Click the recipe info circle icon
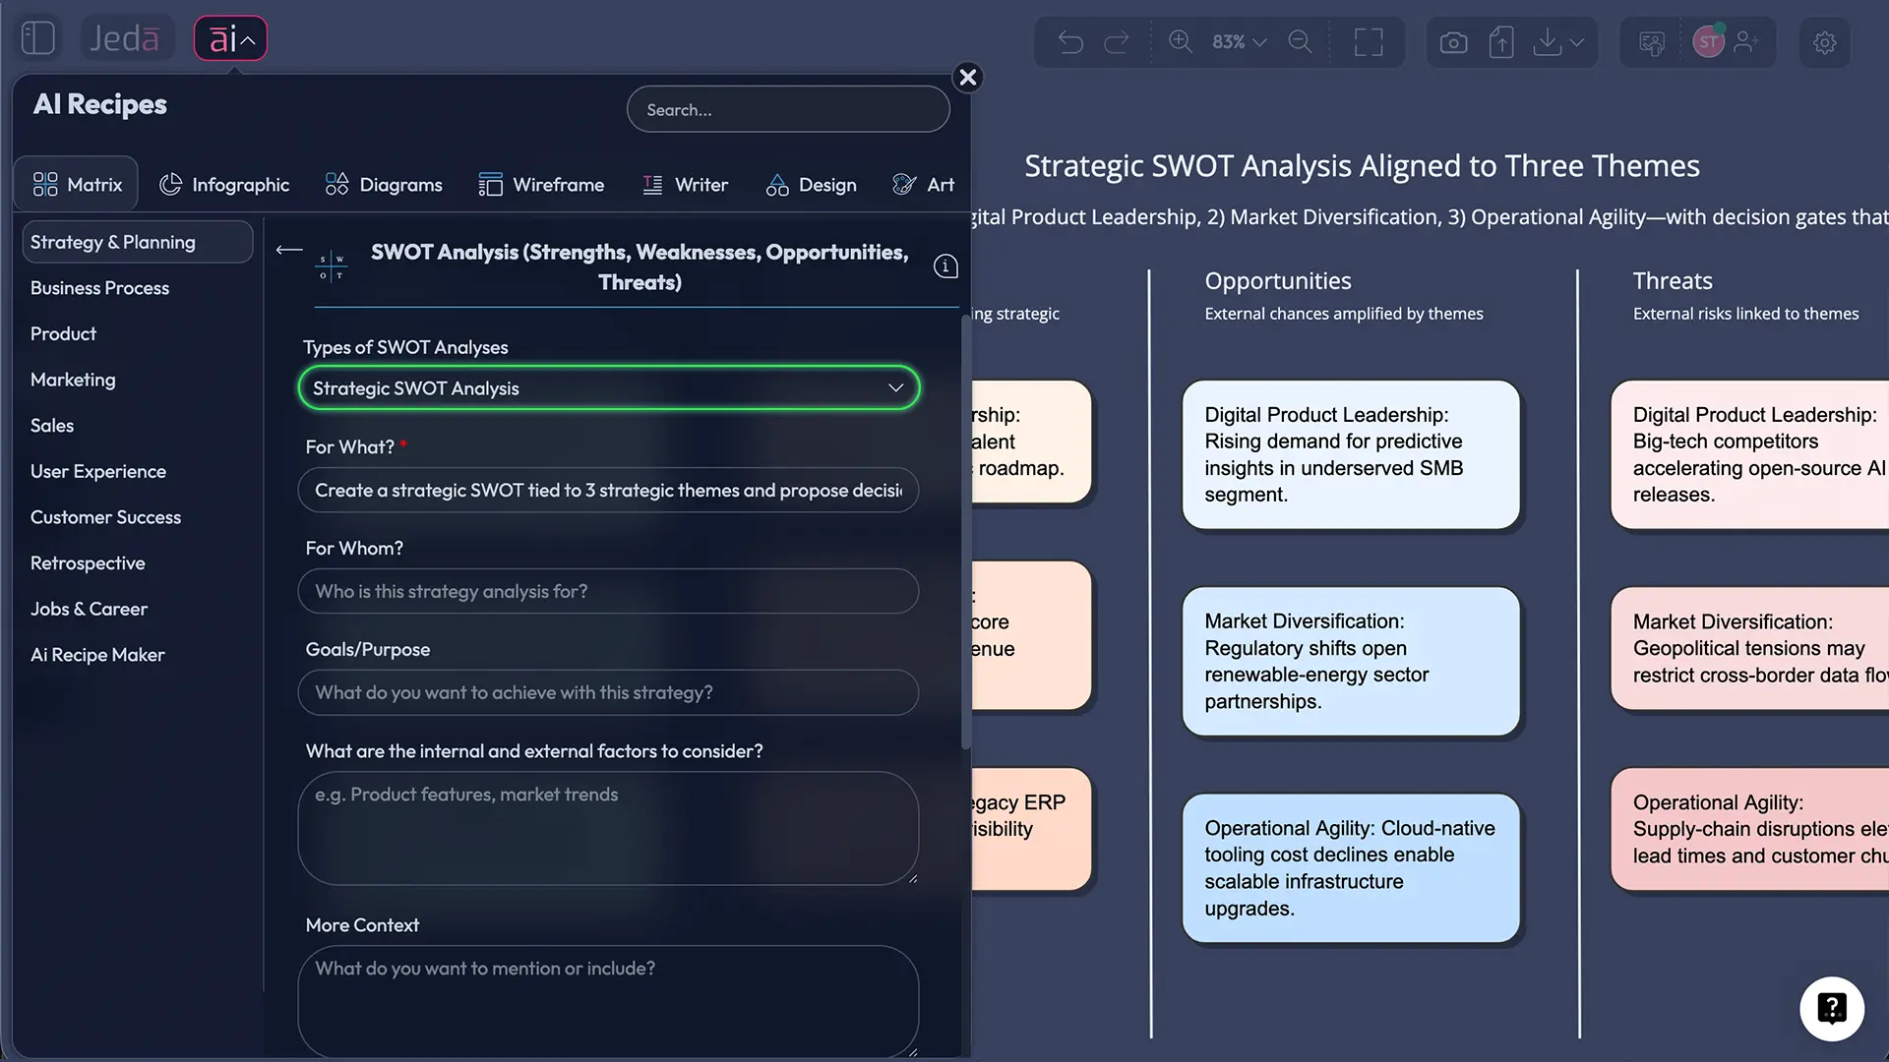1889x1062 pixels. coord(944,266)
